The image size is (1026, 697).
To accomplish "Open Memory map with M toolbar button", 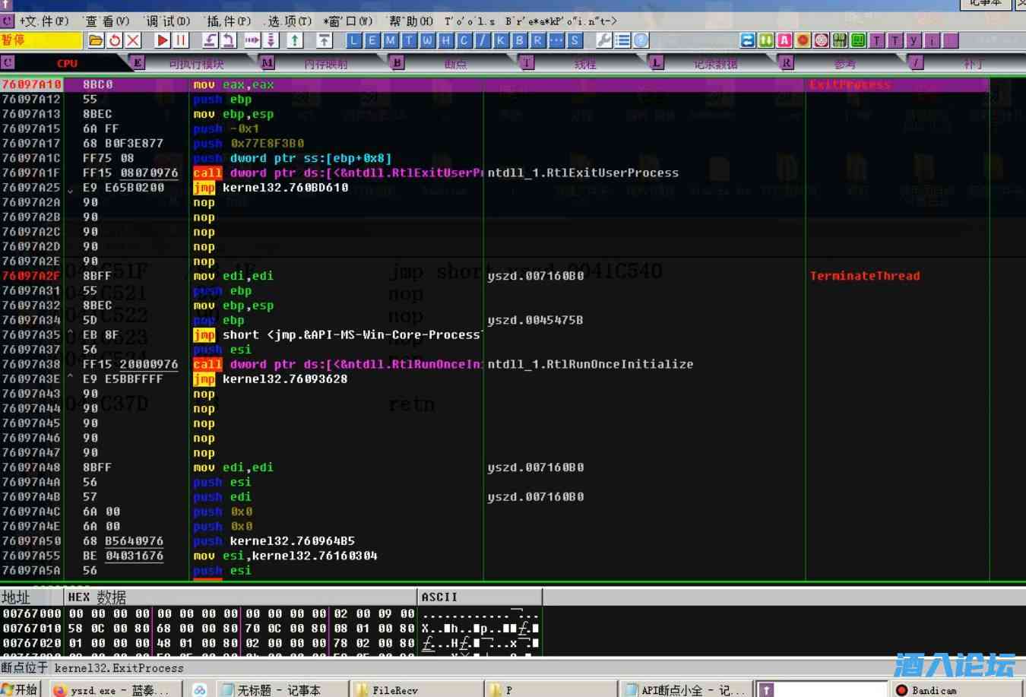I will tap(390, 40).
